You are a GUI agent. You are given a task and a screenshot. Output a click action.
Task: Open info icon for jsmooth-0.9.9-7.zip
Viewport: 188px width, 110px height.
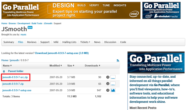point(108,84)
